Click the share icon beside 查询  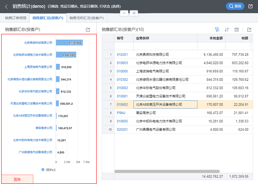point(250,6)
